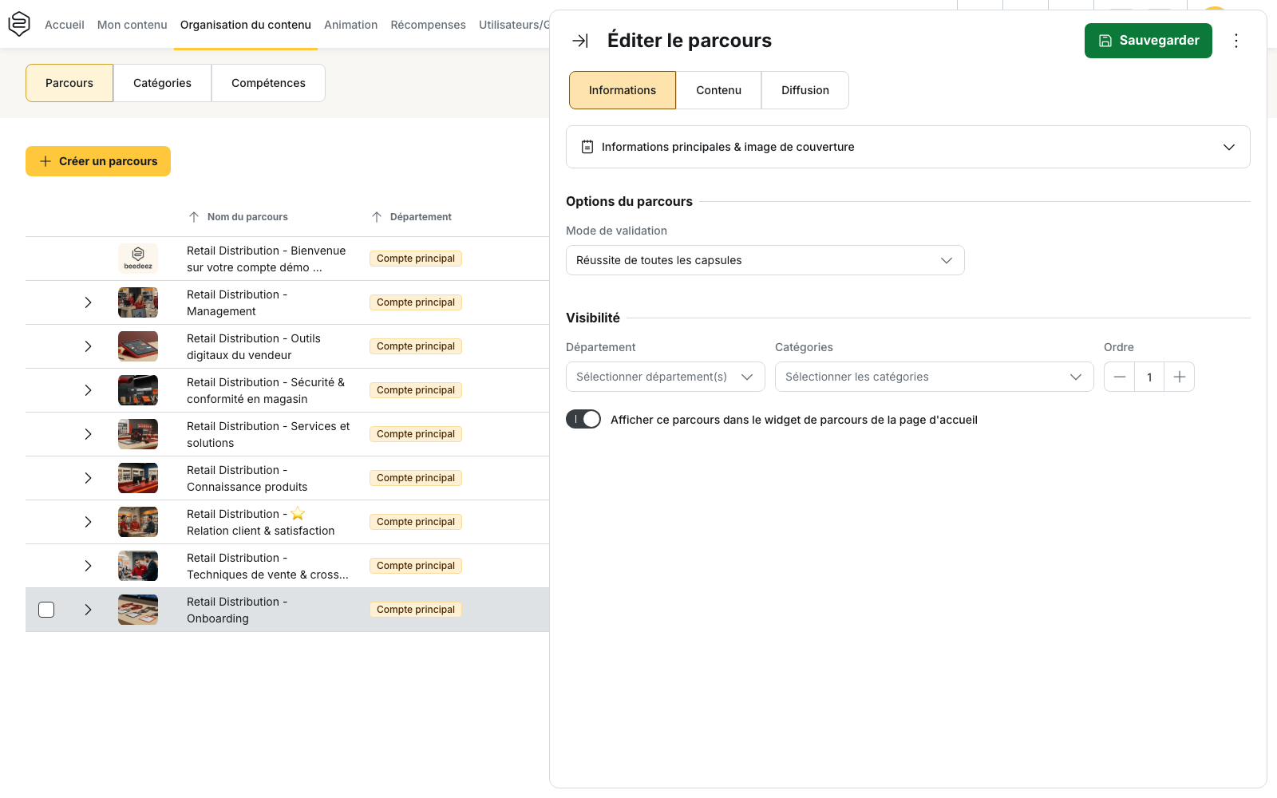Click the Ordre number field
This screenshot has height=798, width=1277.
click(1149, 377)
